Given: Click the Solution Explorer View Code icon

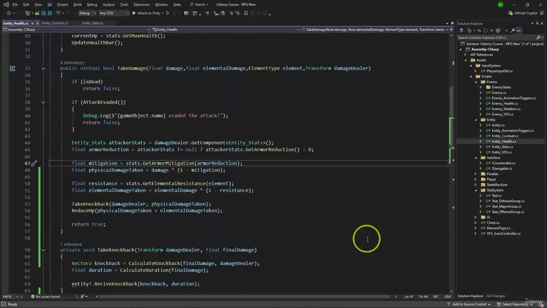Looking at the screenshot, I should [x=506, y=30].
